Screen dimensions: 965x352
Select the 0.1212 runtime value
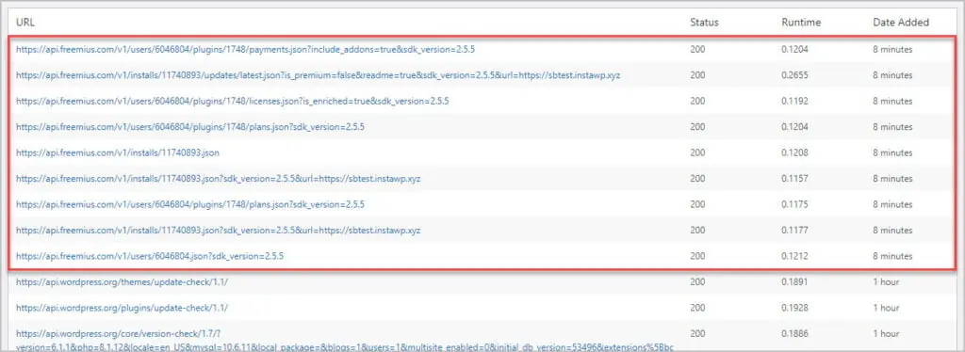coord(794,256)
